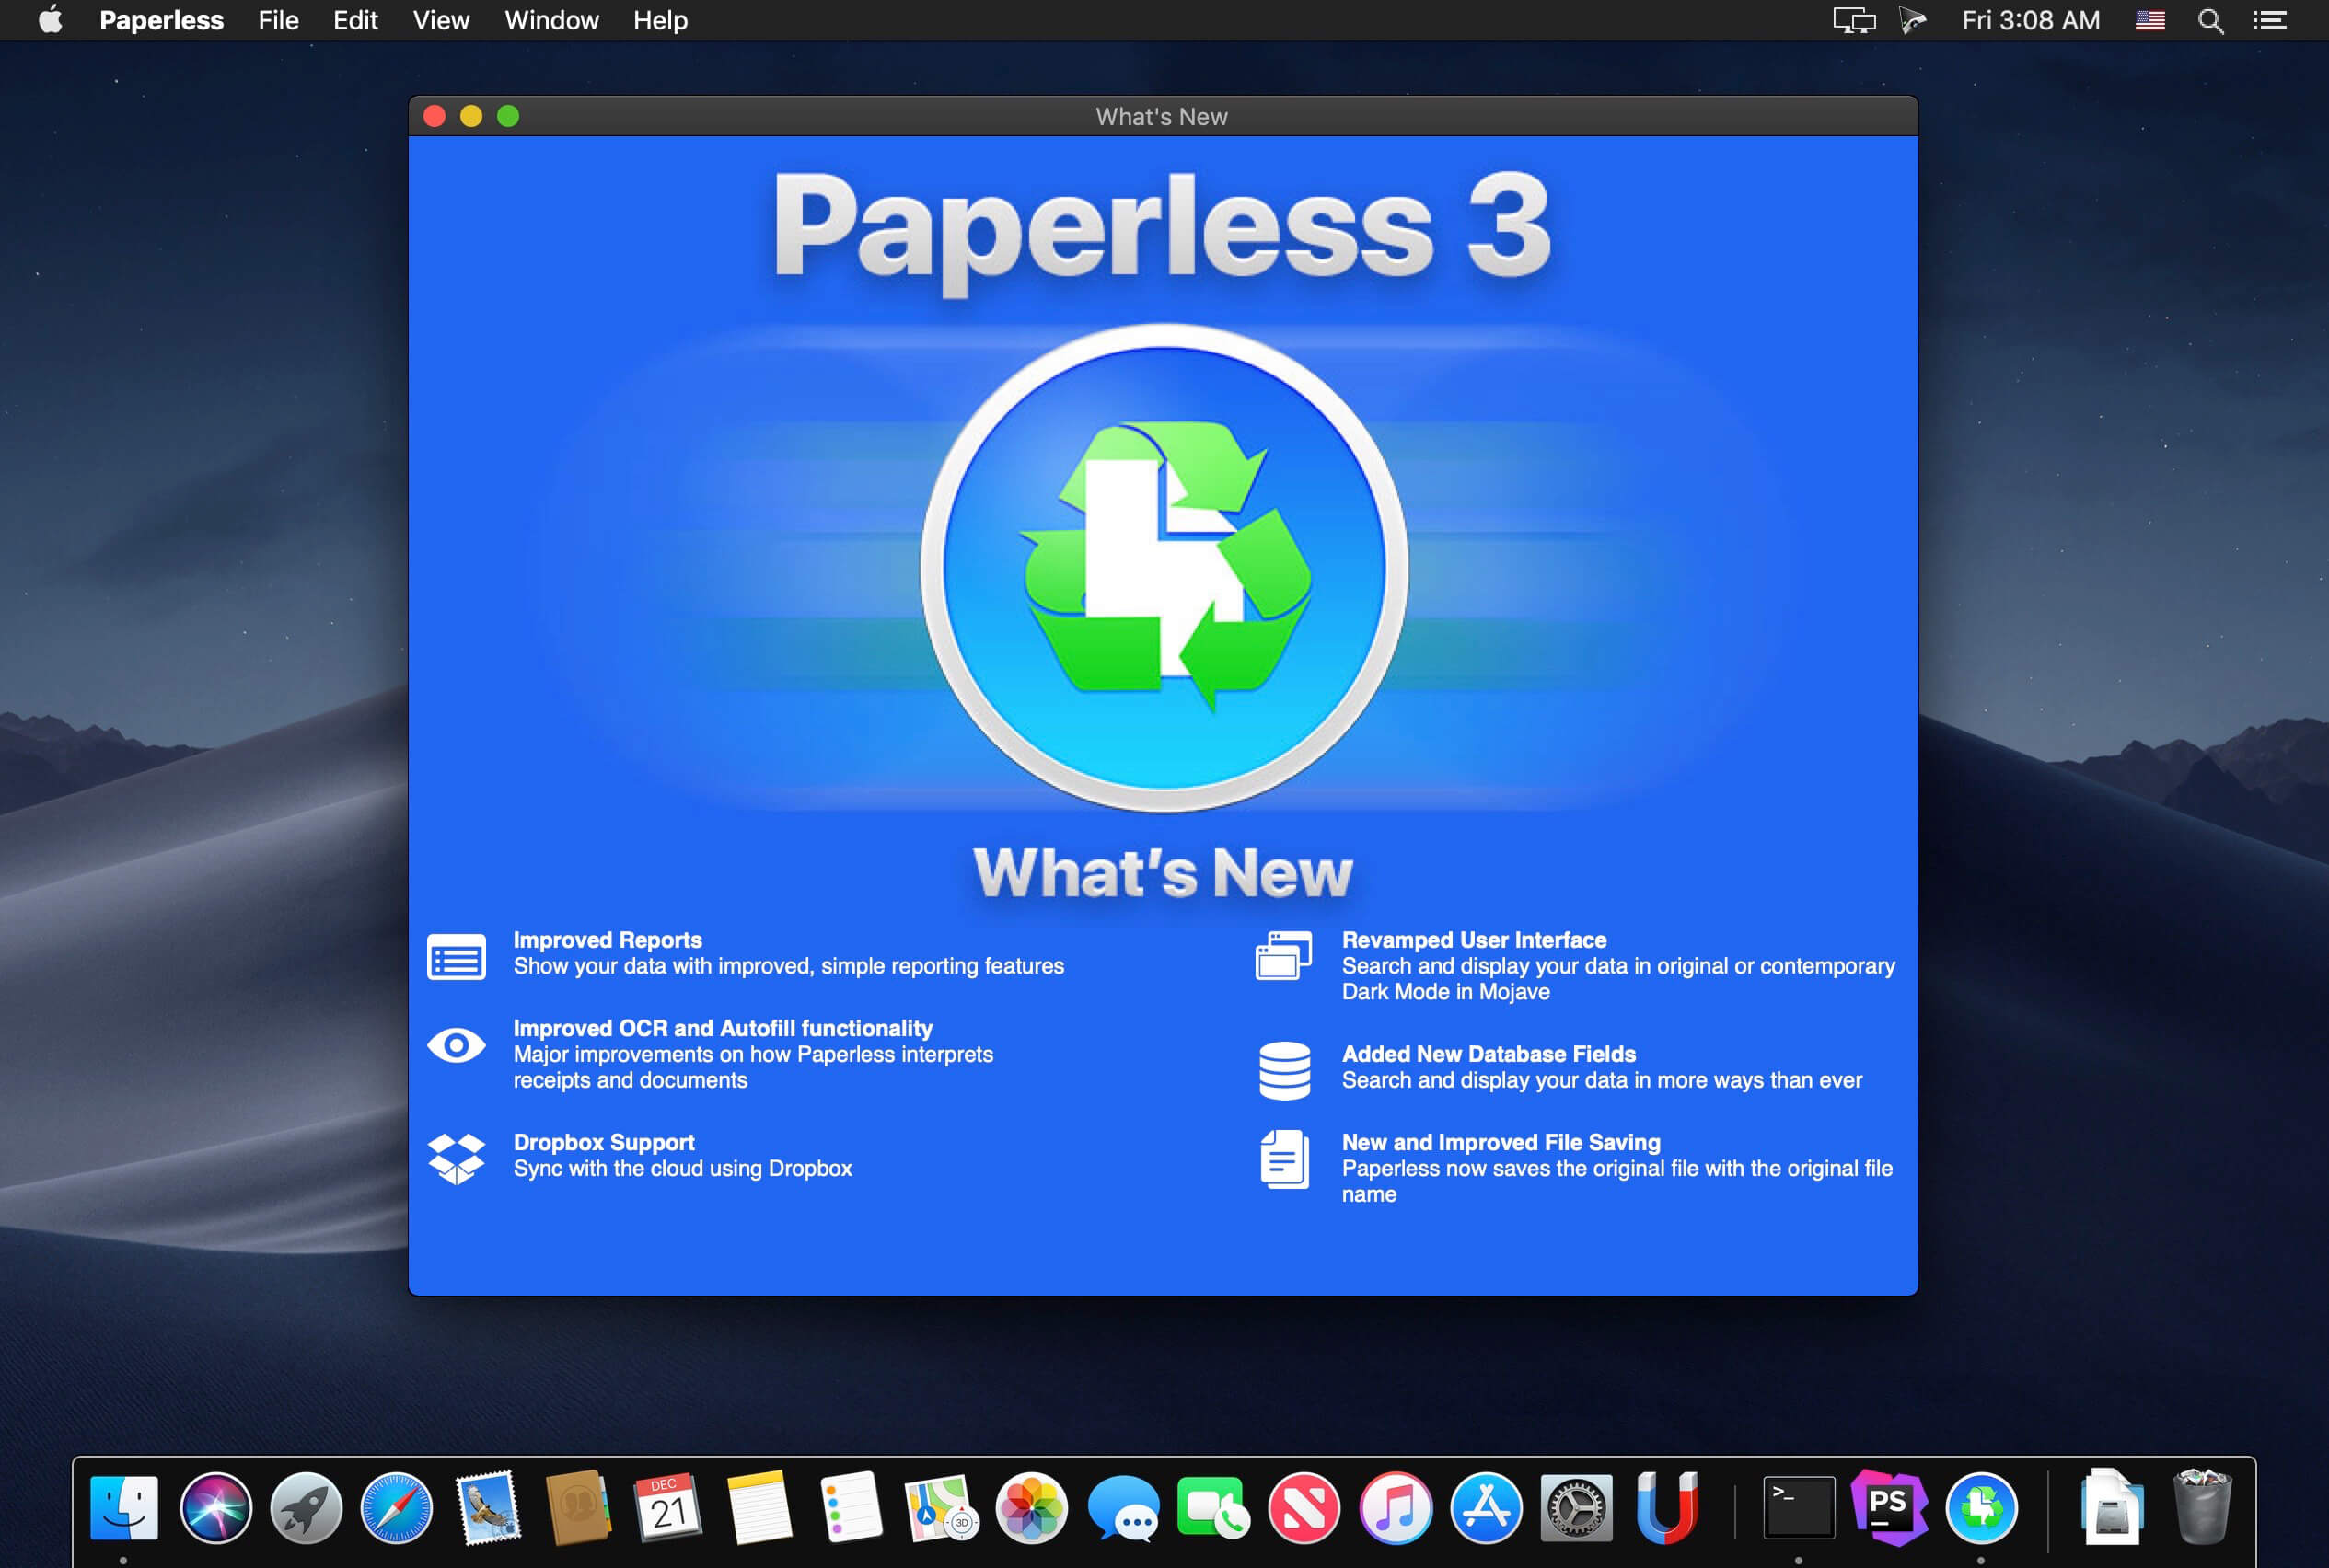Open Calendar showing Dec 21
2329x1568 pixels.
tap(668, 1507)
